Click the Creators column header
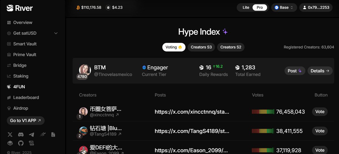 [88, 95]
